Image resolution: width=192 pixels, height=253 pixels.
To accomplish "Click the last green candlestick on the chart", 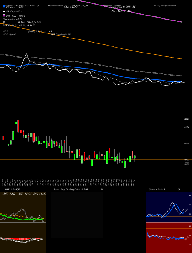I will pyautogui.click(x=135, y=157).
